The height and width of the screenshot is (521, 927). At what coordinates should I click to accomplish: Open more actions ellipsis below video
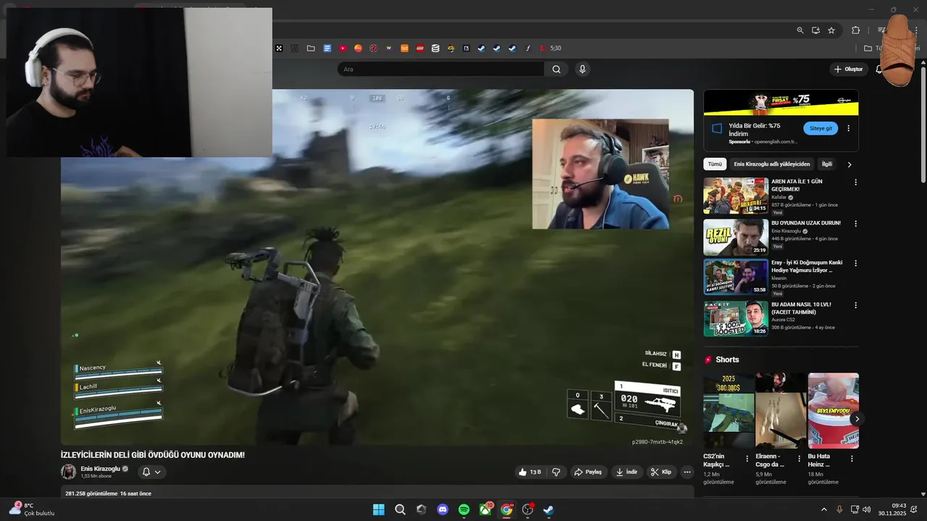tap(687, 472)
